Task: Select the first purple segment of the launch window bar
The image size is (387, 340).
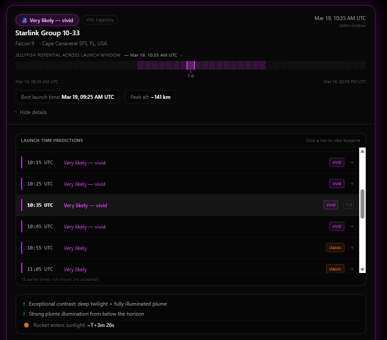Action: pyautogui.click(x=141, y=65)
